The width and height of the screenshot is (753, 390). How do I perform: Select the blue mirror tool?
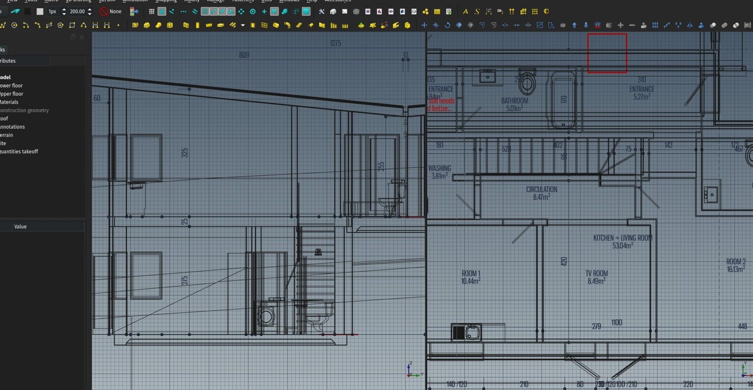click(689, 25)
